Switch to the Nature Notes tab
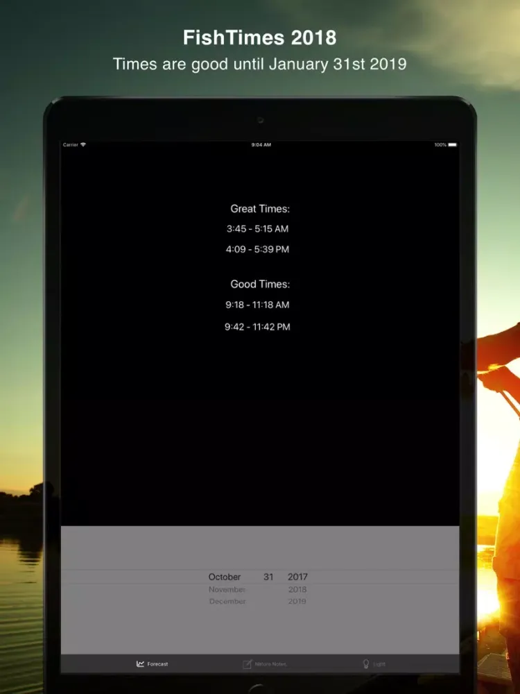Image resolution: width=520 pixels, height=694 pixels. click(x=265, y=664)
